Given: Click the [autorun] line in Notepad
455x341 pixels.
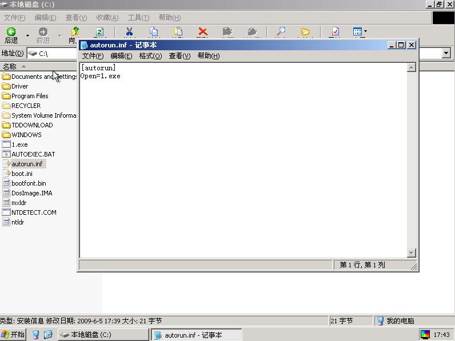Looking at the screenshot, I should (98, 68).
